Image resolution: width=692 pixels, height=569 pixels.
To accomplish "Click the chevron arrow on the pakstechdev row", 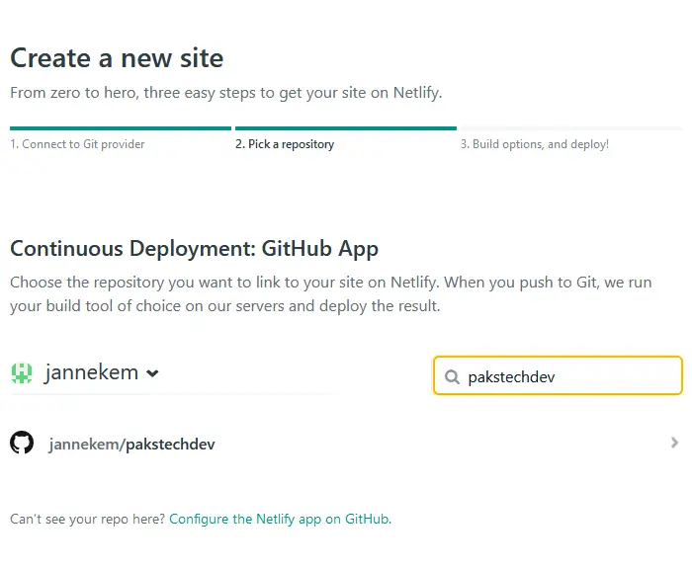I will point(674,443).
